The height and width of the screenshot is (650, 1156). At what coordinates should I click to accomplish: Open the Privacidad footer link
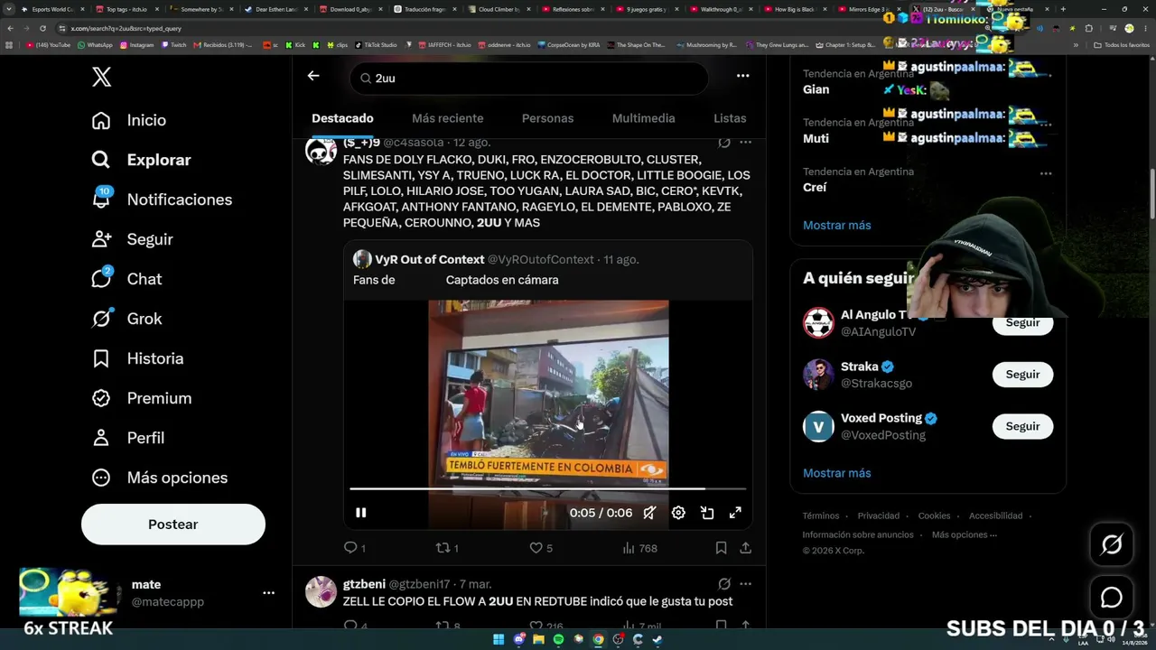879,516
